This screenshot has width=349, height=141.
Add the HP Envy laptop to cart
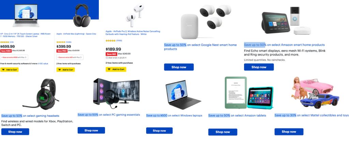coord(9,69)
